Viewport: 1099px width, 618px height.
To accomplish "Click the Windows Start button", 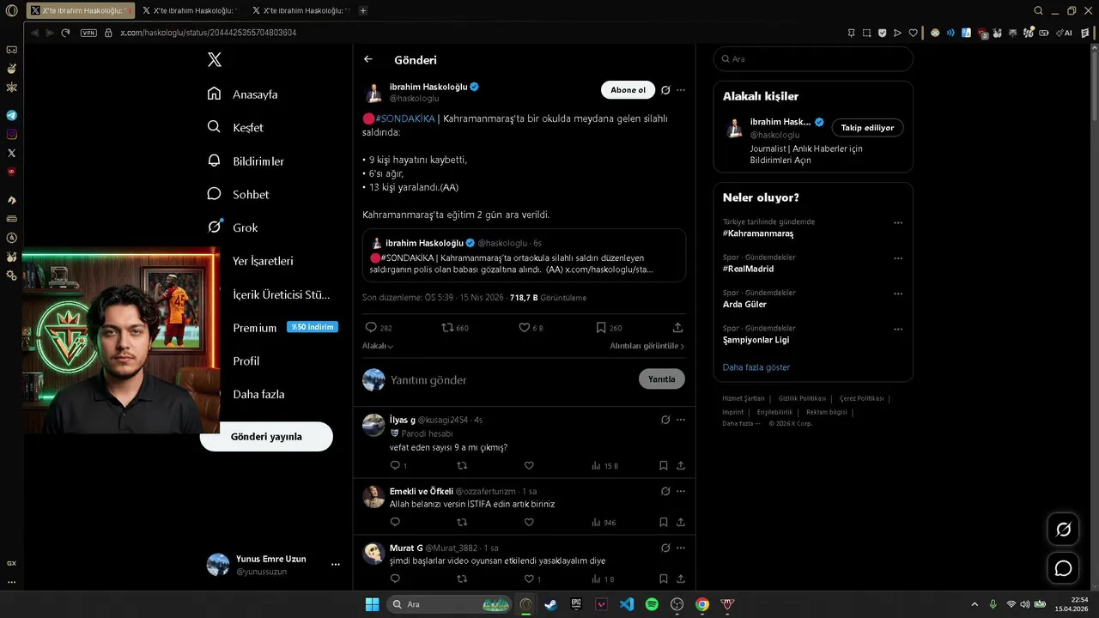I will point(372,604).
